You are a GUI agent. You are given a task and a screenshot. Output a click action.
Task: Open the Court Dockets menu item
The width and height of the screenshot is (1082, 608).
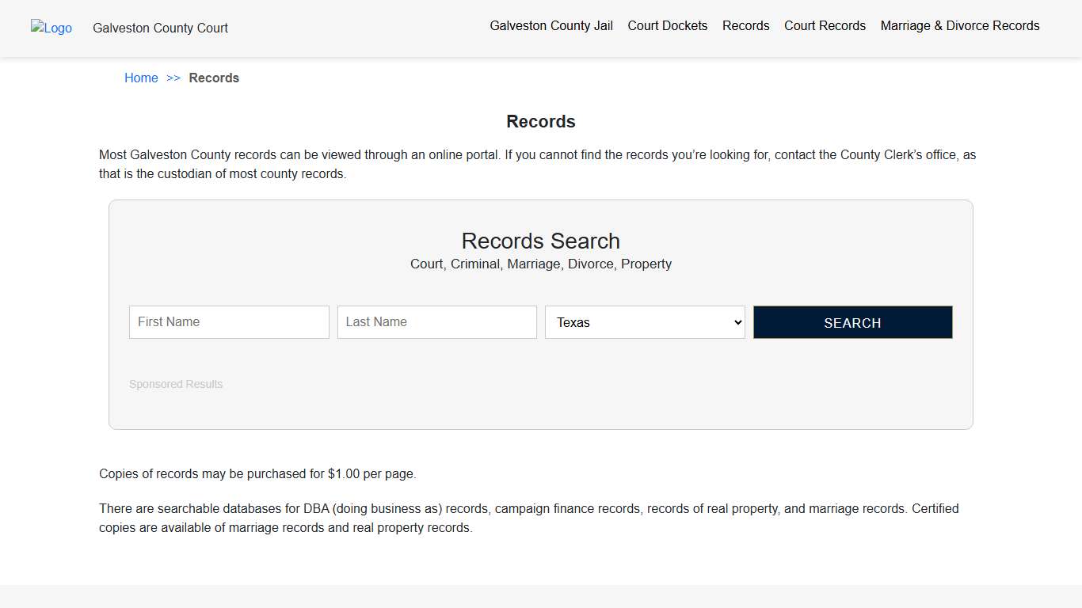pos(667,25)
